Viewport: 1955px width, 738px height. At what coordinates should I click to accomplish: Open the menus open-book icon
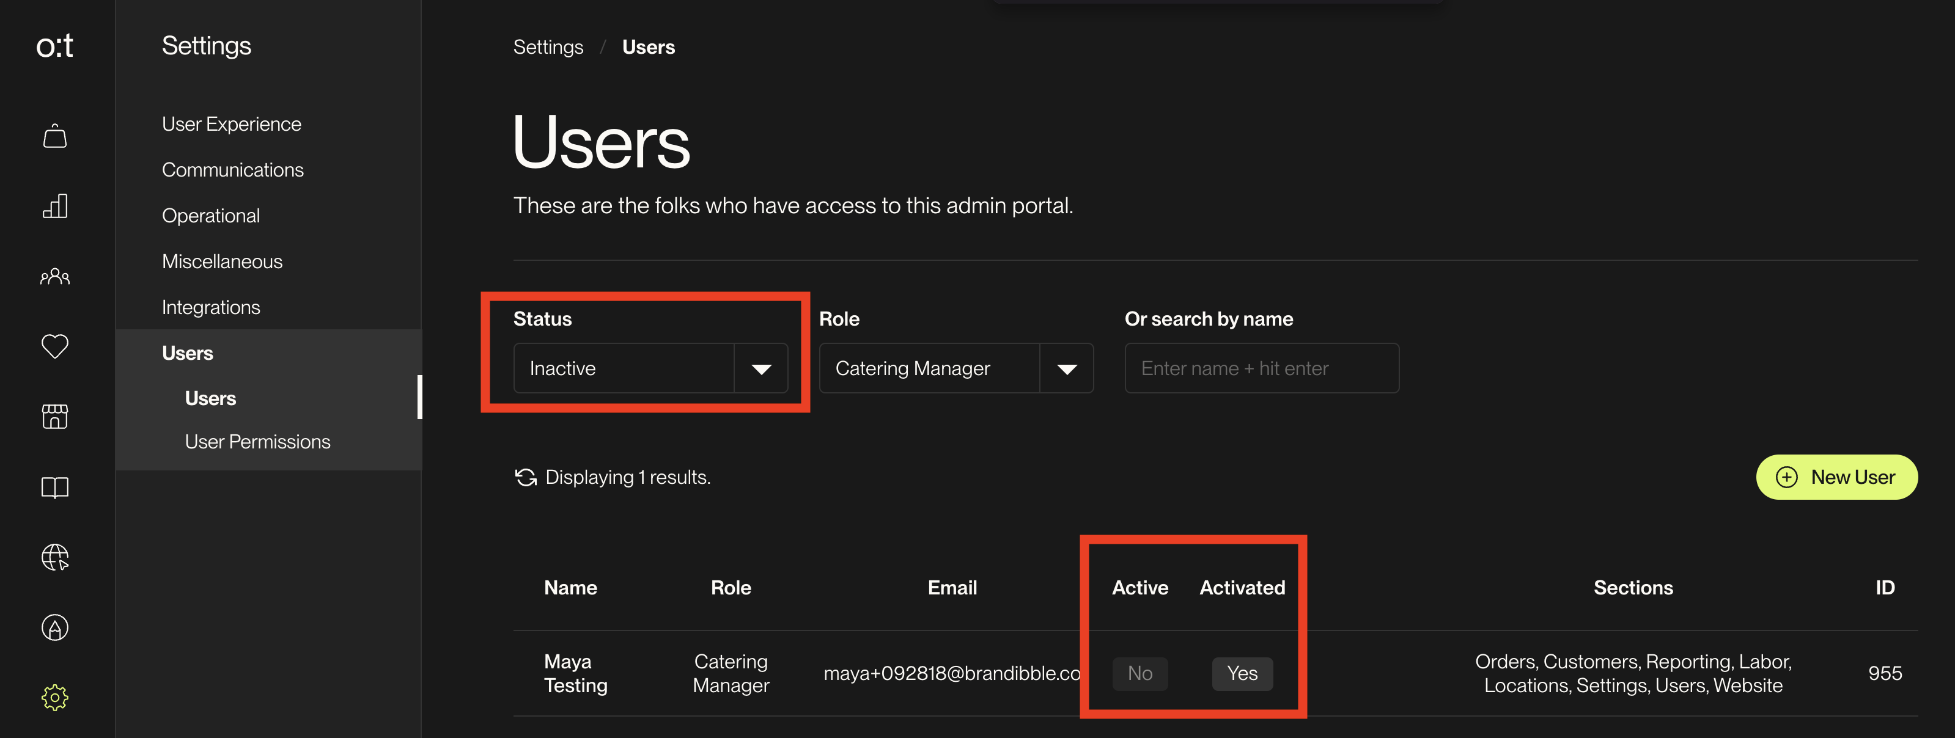[54, 487]
